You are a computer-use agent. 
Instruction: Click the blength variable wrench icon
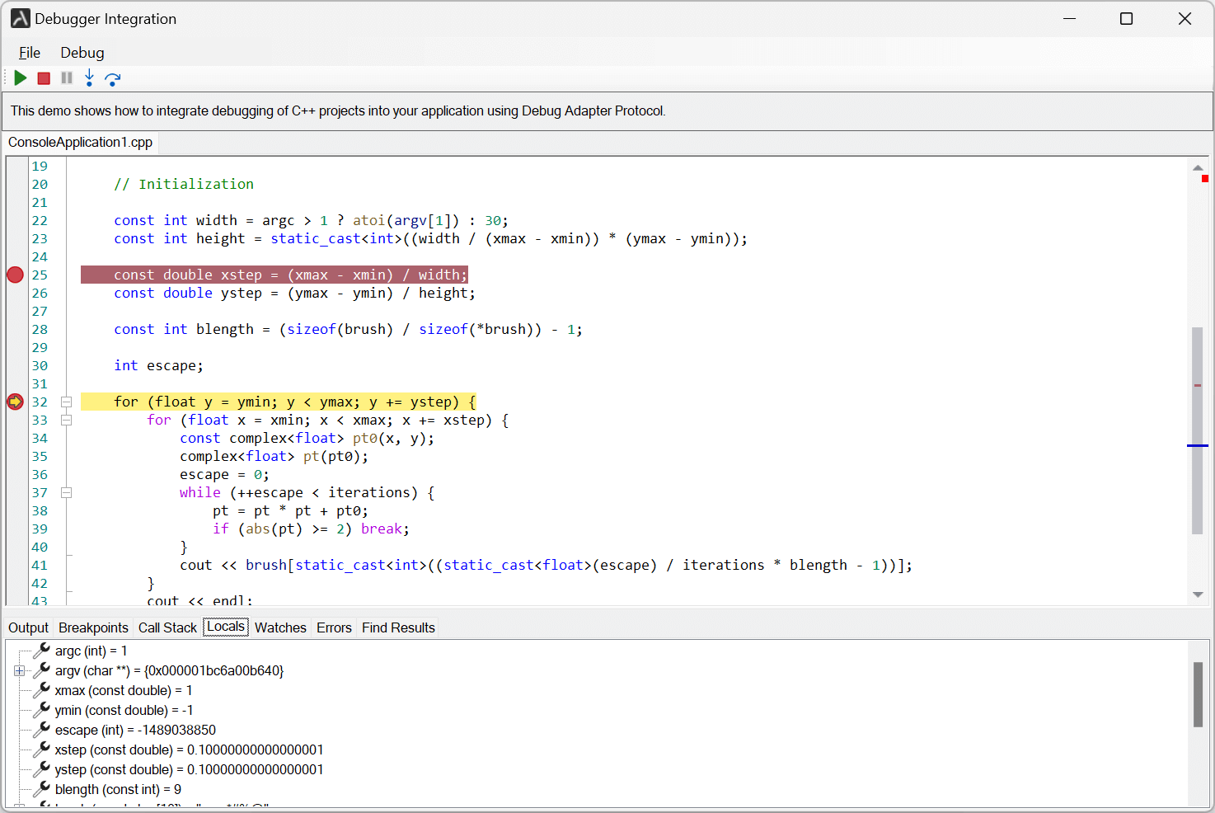[x=42, y=789]
